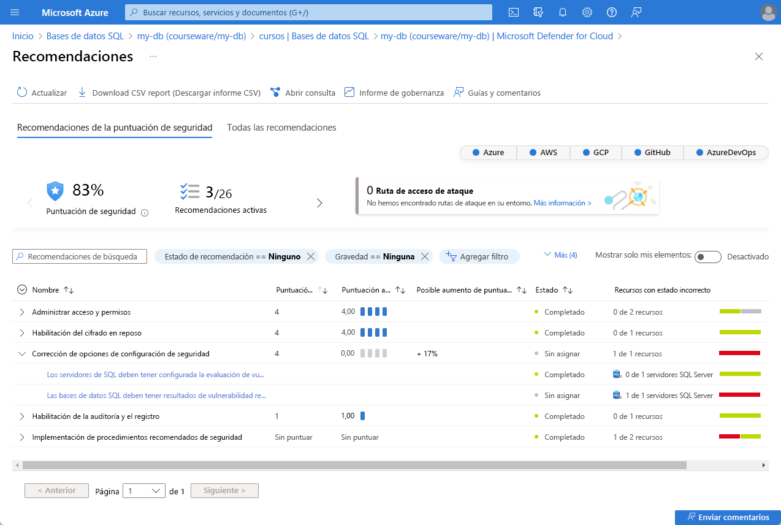Image resolution: width=781 pixels, height=525 pixels.
Task: Click the 3/26 Recomendaciones activas card
Action: pos(221,199)
